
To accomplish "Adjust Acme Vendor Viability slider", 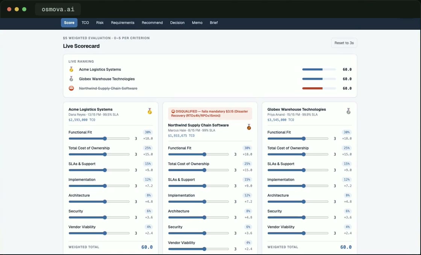I will coord(99,233).
